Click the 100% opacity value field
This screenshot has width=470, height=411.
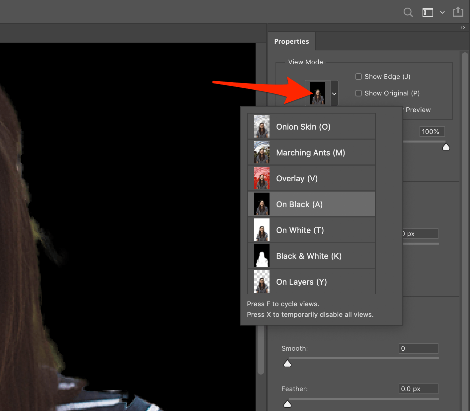(x=432, y=132)
